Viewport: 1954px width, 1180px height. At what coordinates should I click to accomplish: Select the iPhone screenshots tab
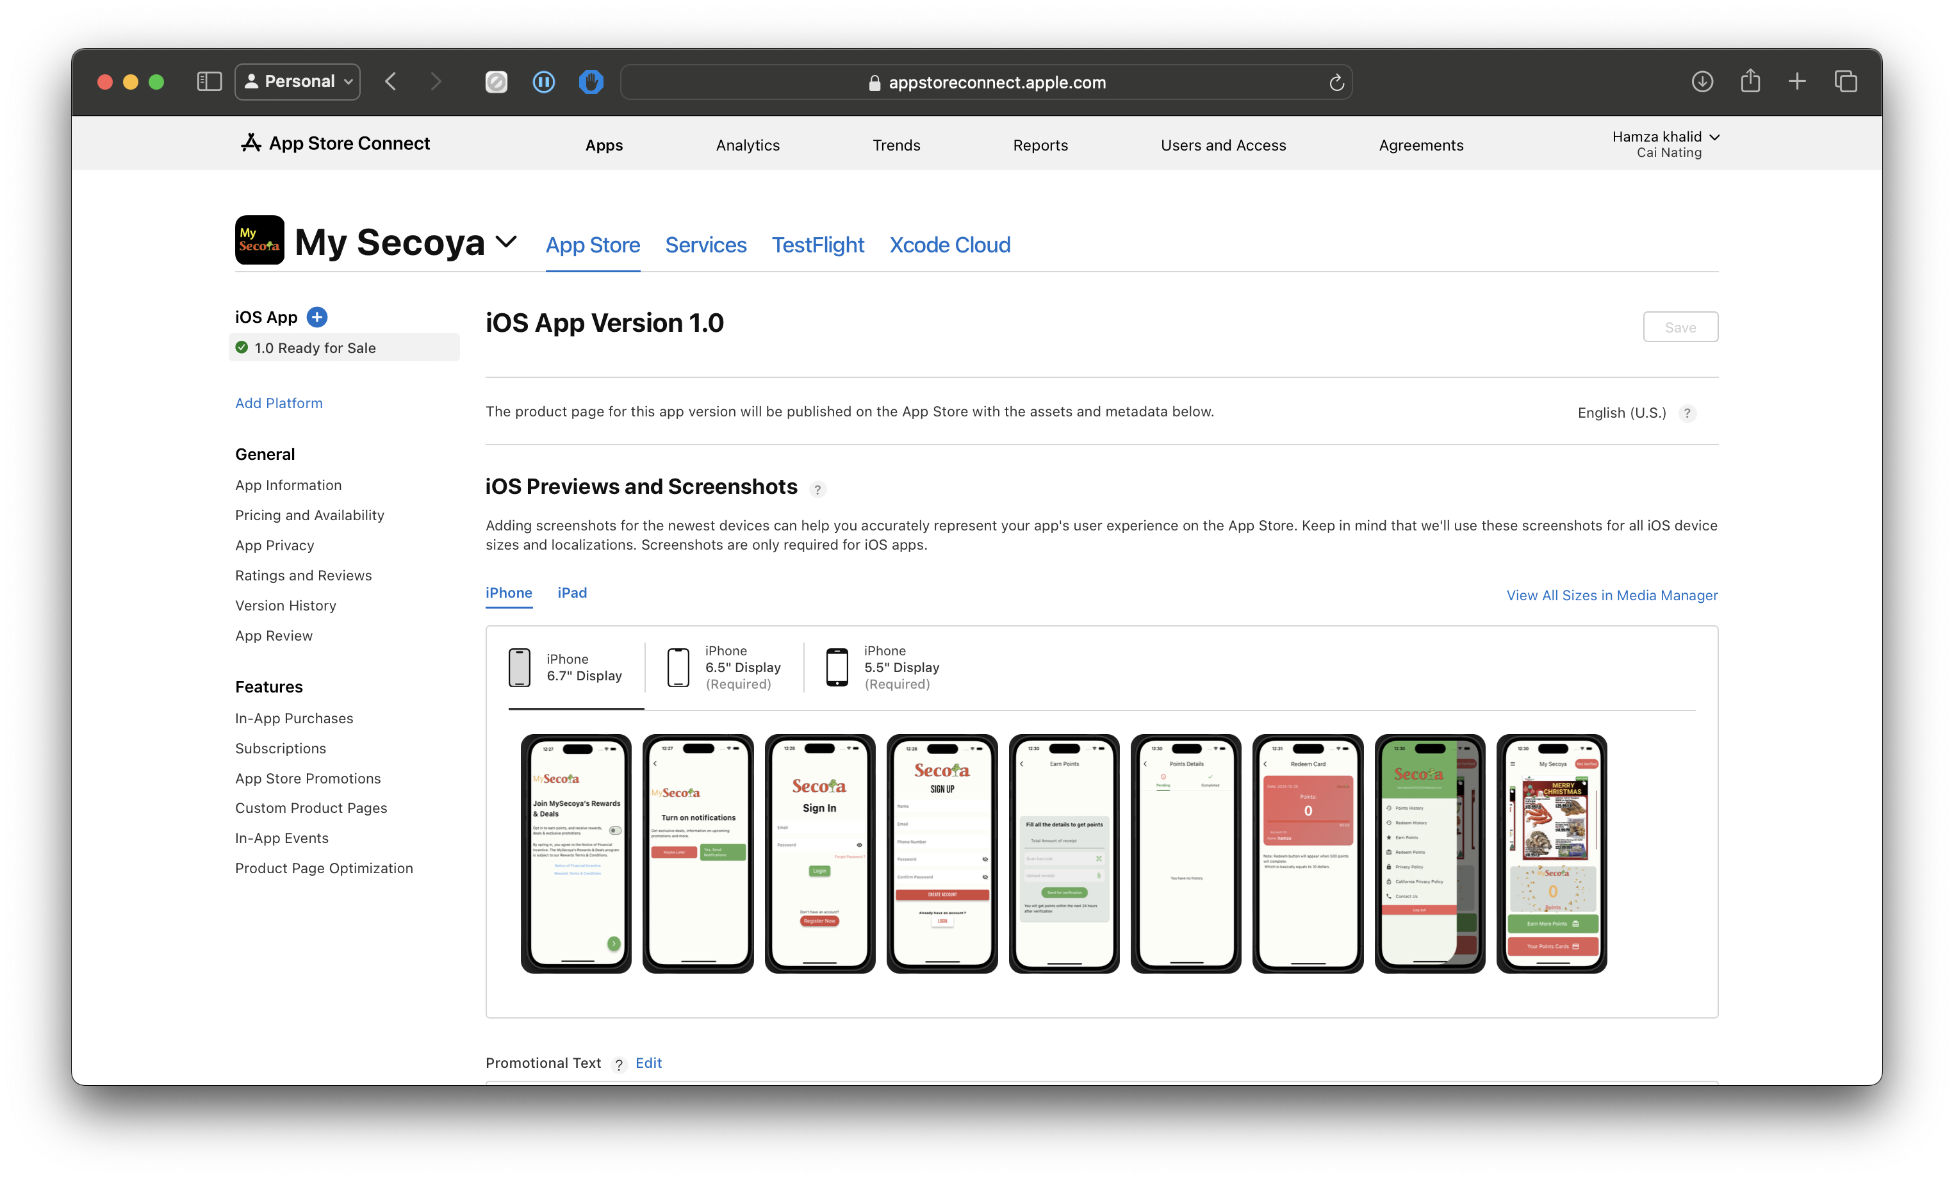coord(508,593)
